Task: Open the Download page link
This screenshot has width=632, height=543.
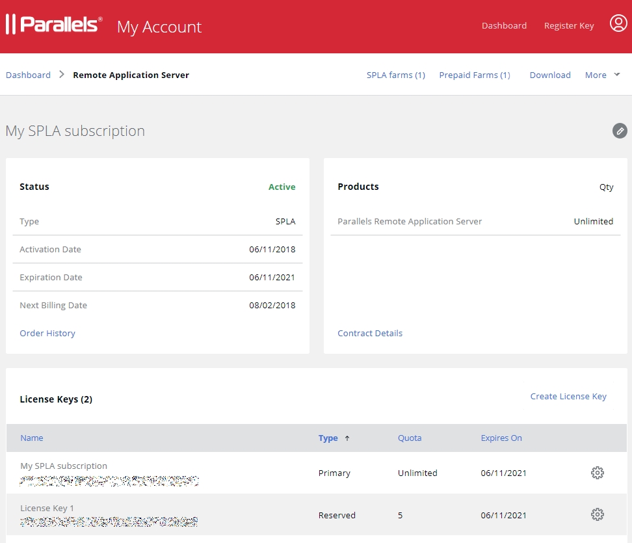Action: tap(549, 75)
